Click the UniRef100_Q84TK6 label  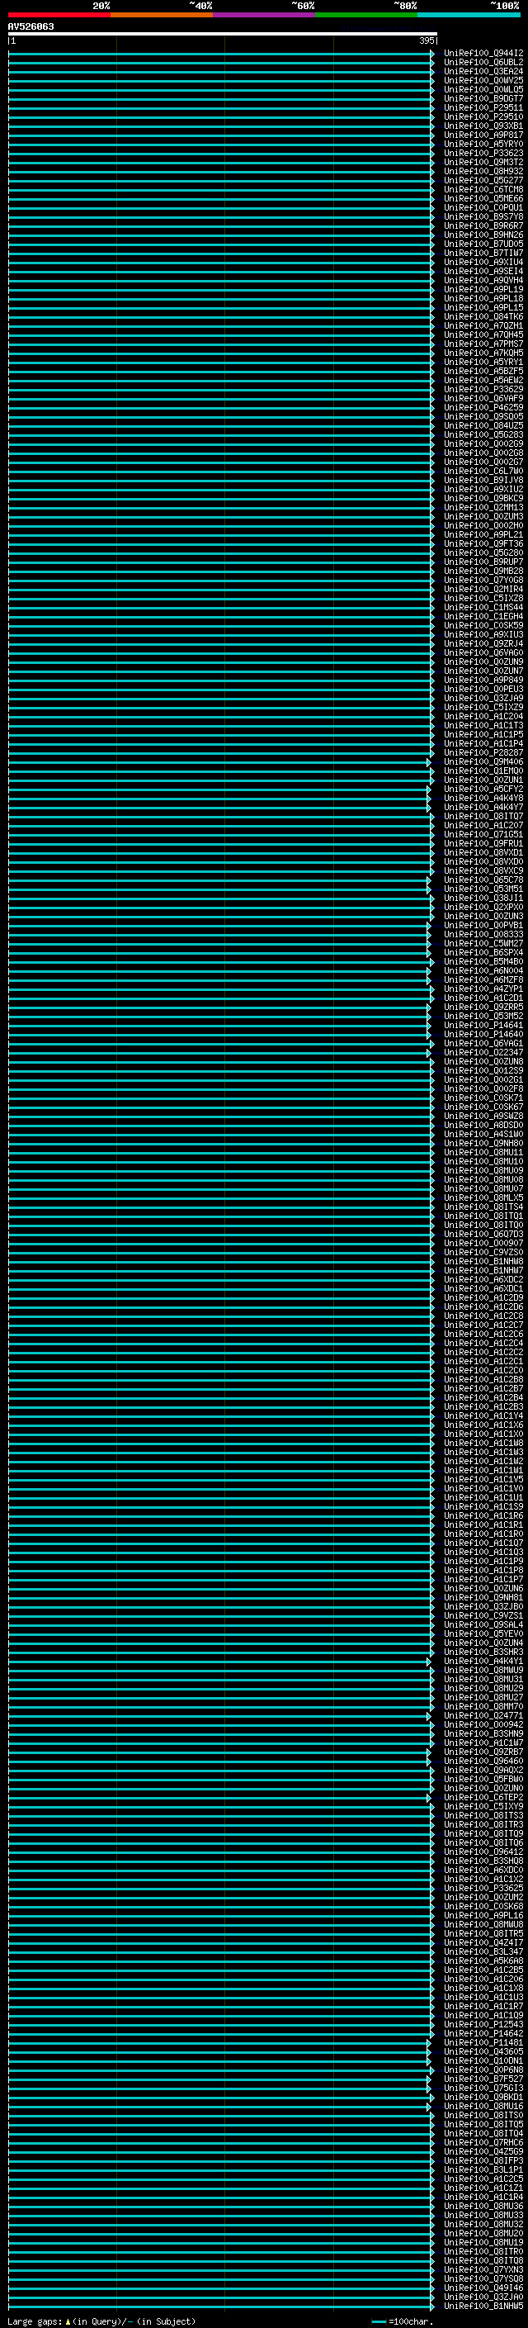[483, 317]
